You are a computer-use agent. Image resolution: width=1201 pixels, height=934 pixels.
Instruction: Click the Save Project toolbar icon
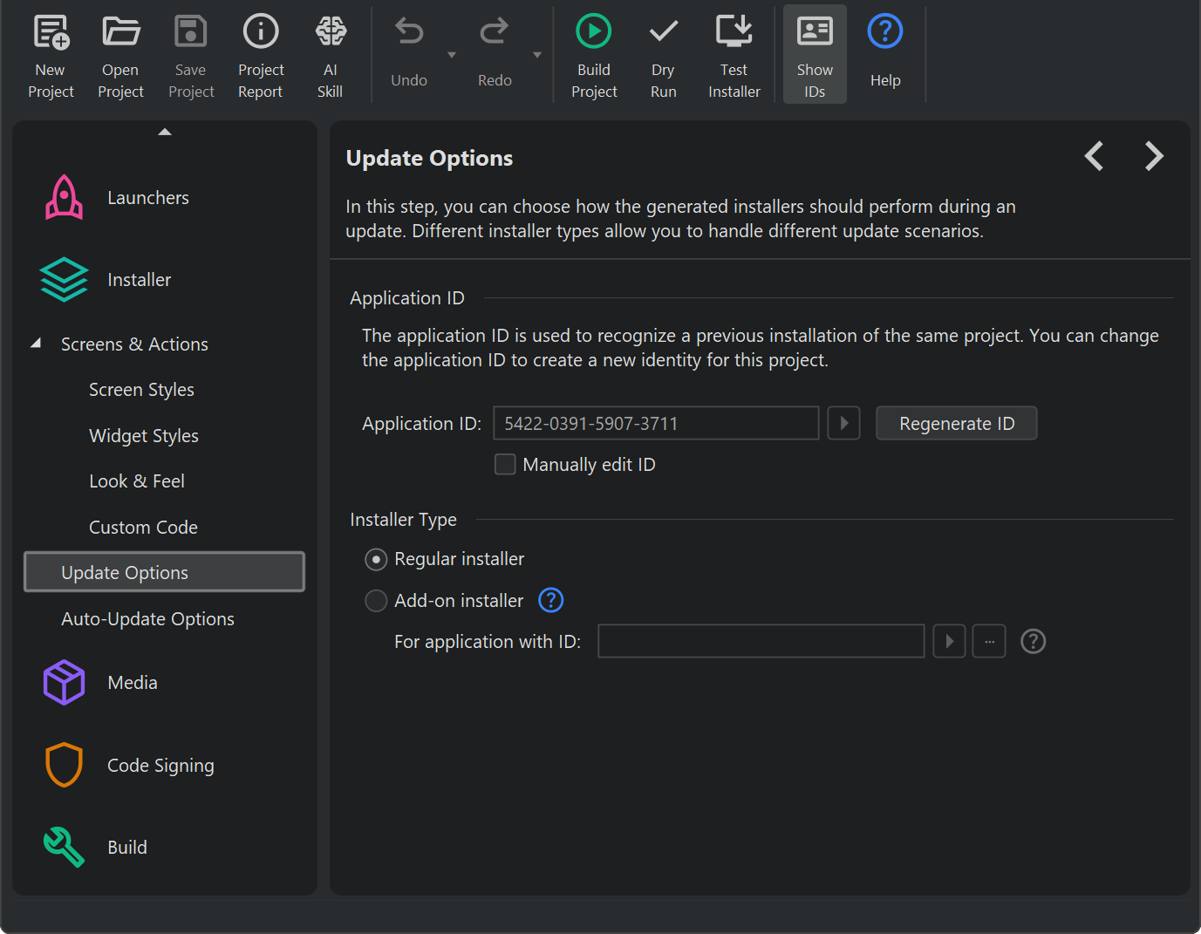tap(191, 54)
